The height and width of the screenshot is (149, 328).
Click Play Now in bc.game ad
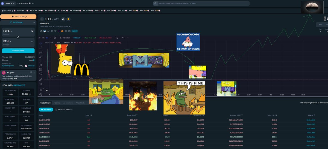coord(13,78)
